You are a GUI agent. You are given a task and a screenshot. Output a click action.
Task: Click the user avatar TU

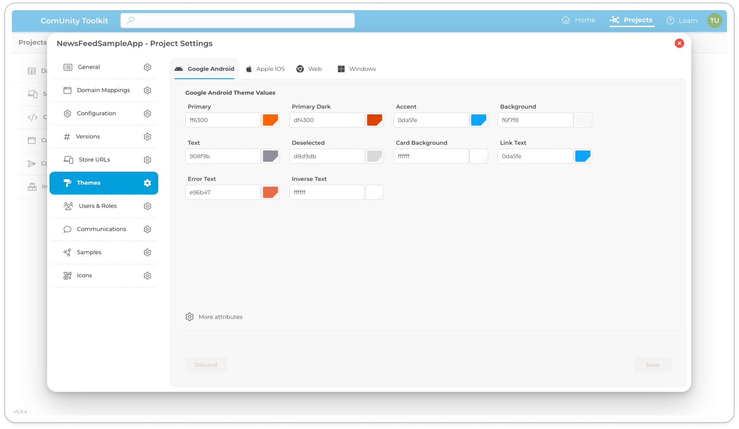pyautogui.click(x=714, y=20)
